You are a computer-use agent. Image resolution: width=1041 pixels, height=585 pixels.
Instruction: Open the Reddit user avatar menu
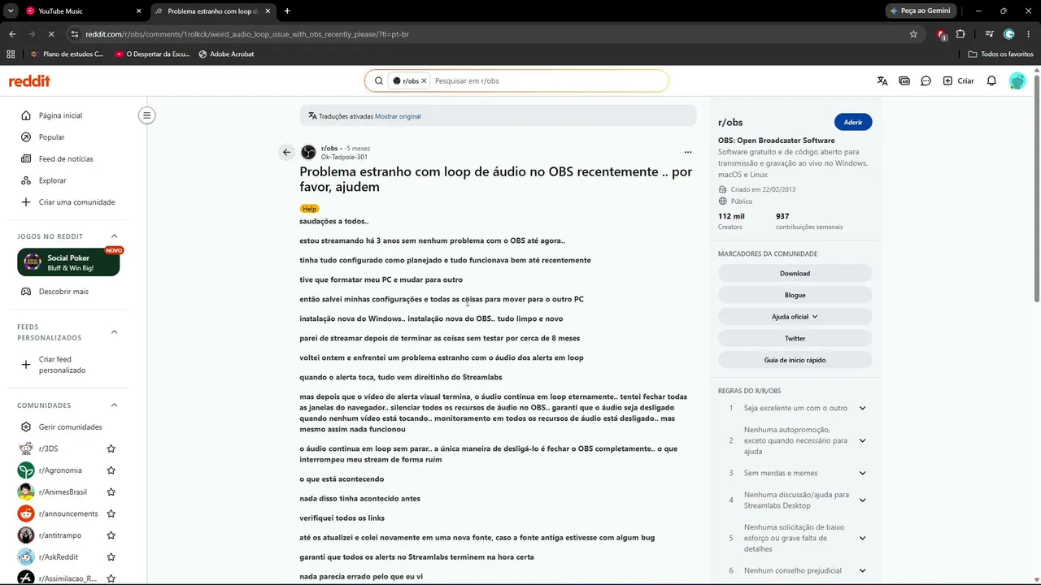click(1017, 81)
